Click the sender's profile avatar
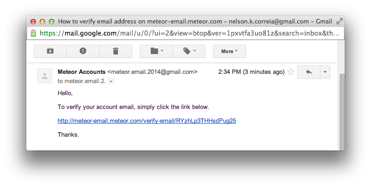Screen dimensions: 371x187 coord(45,76)
